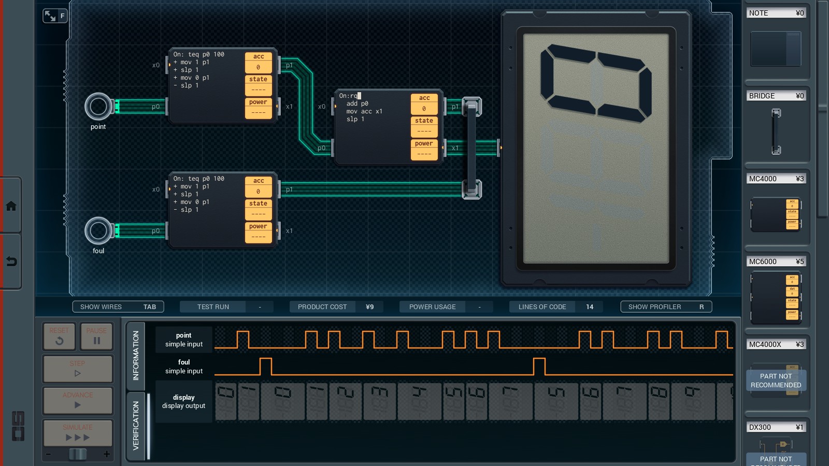Screen dimensions: 829x466
Task: Select the bridge component placed on the board
Action: click(471, 148)
